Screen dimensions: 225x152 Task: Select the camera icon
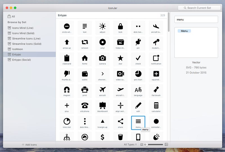(102, 59)
